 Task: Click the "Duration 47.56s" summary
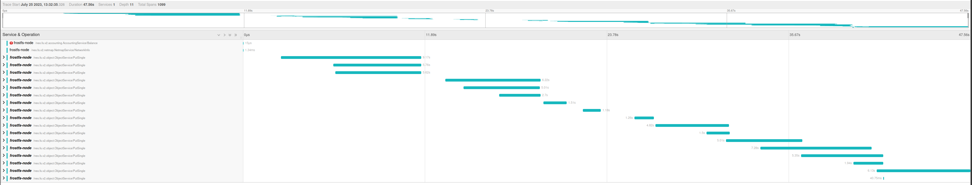[x=81, y=5]
